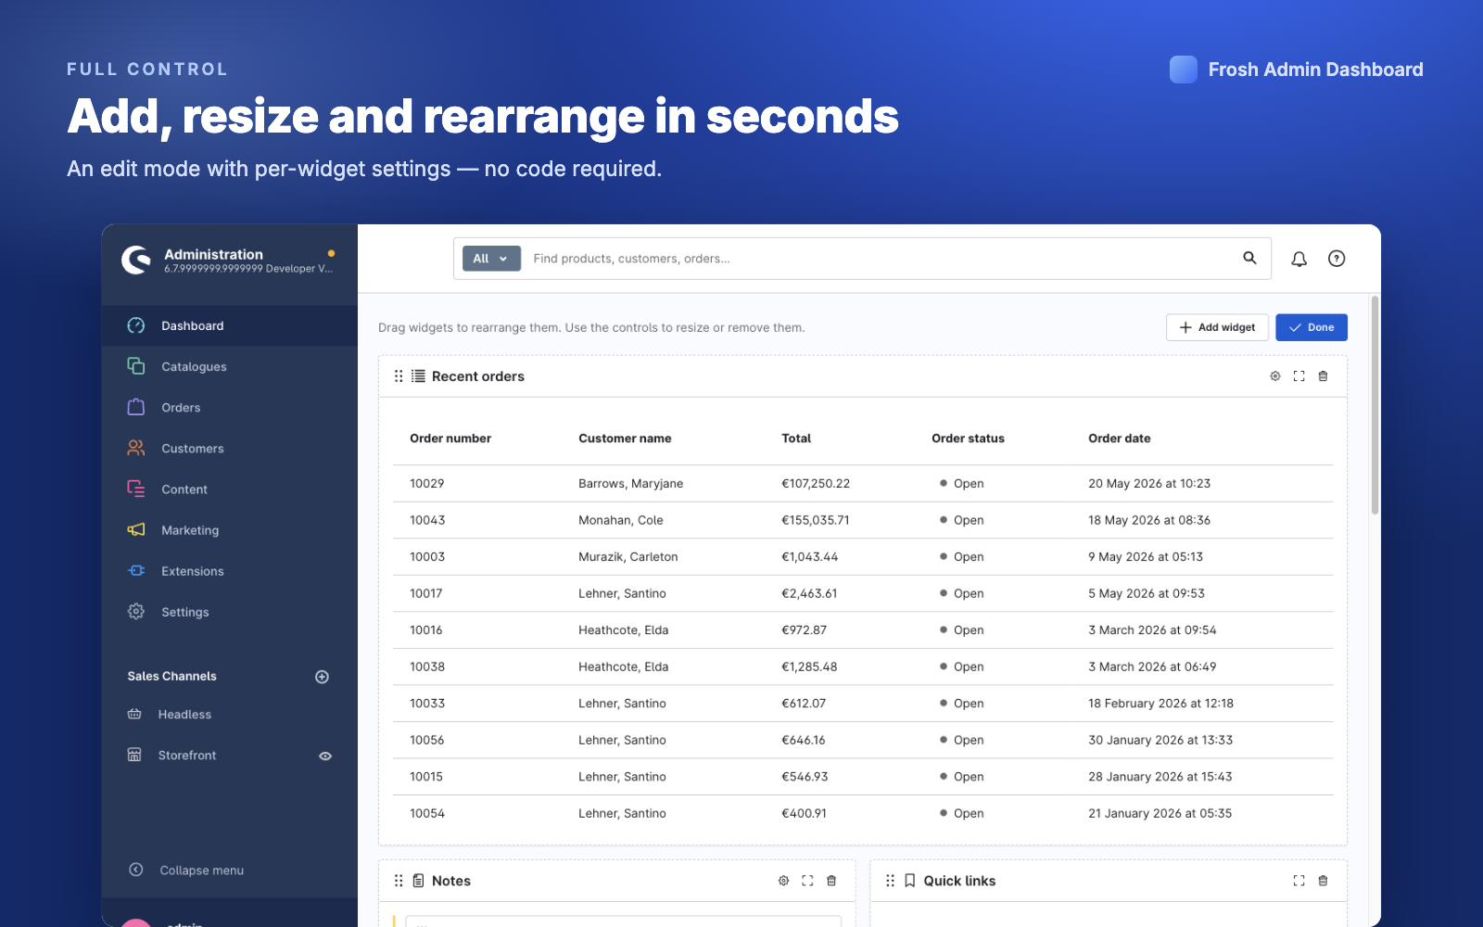Click date 30 January 2026 at 13:33
The image size is (1483, 927).
pyautogui.click(x=1160, y=740)
